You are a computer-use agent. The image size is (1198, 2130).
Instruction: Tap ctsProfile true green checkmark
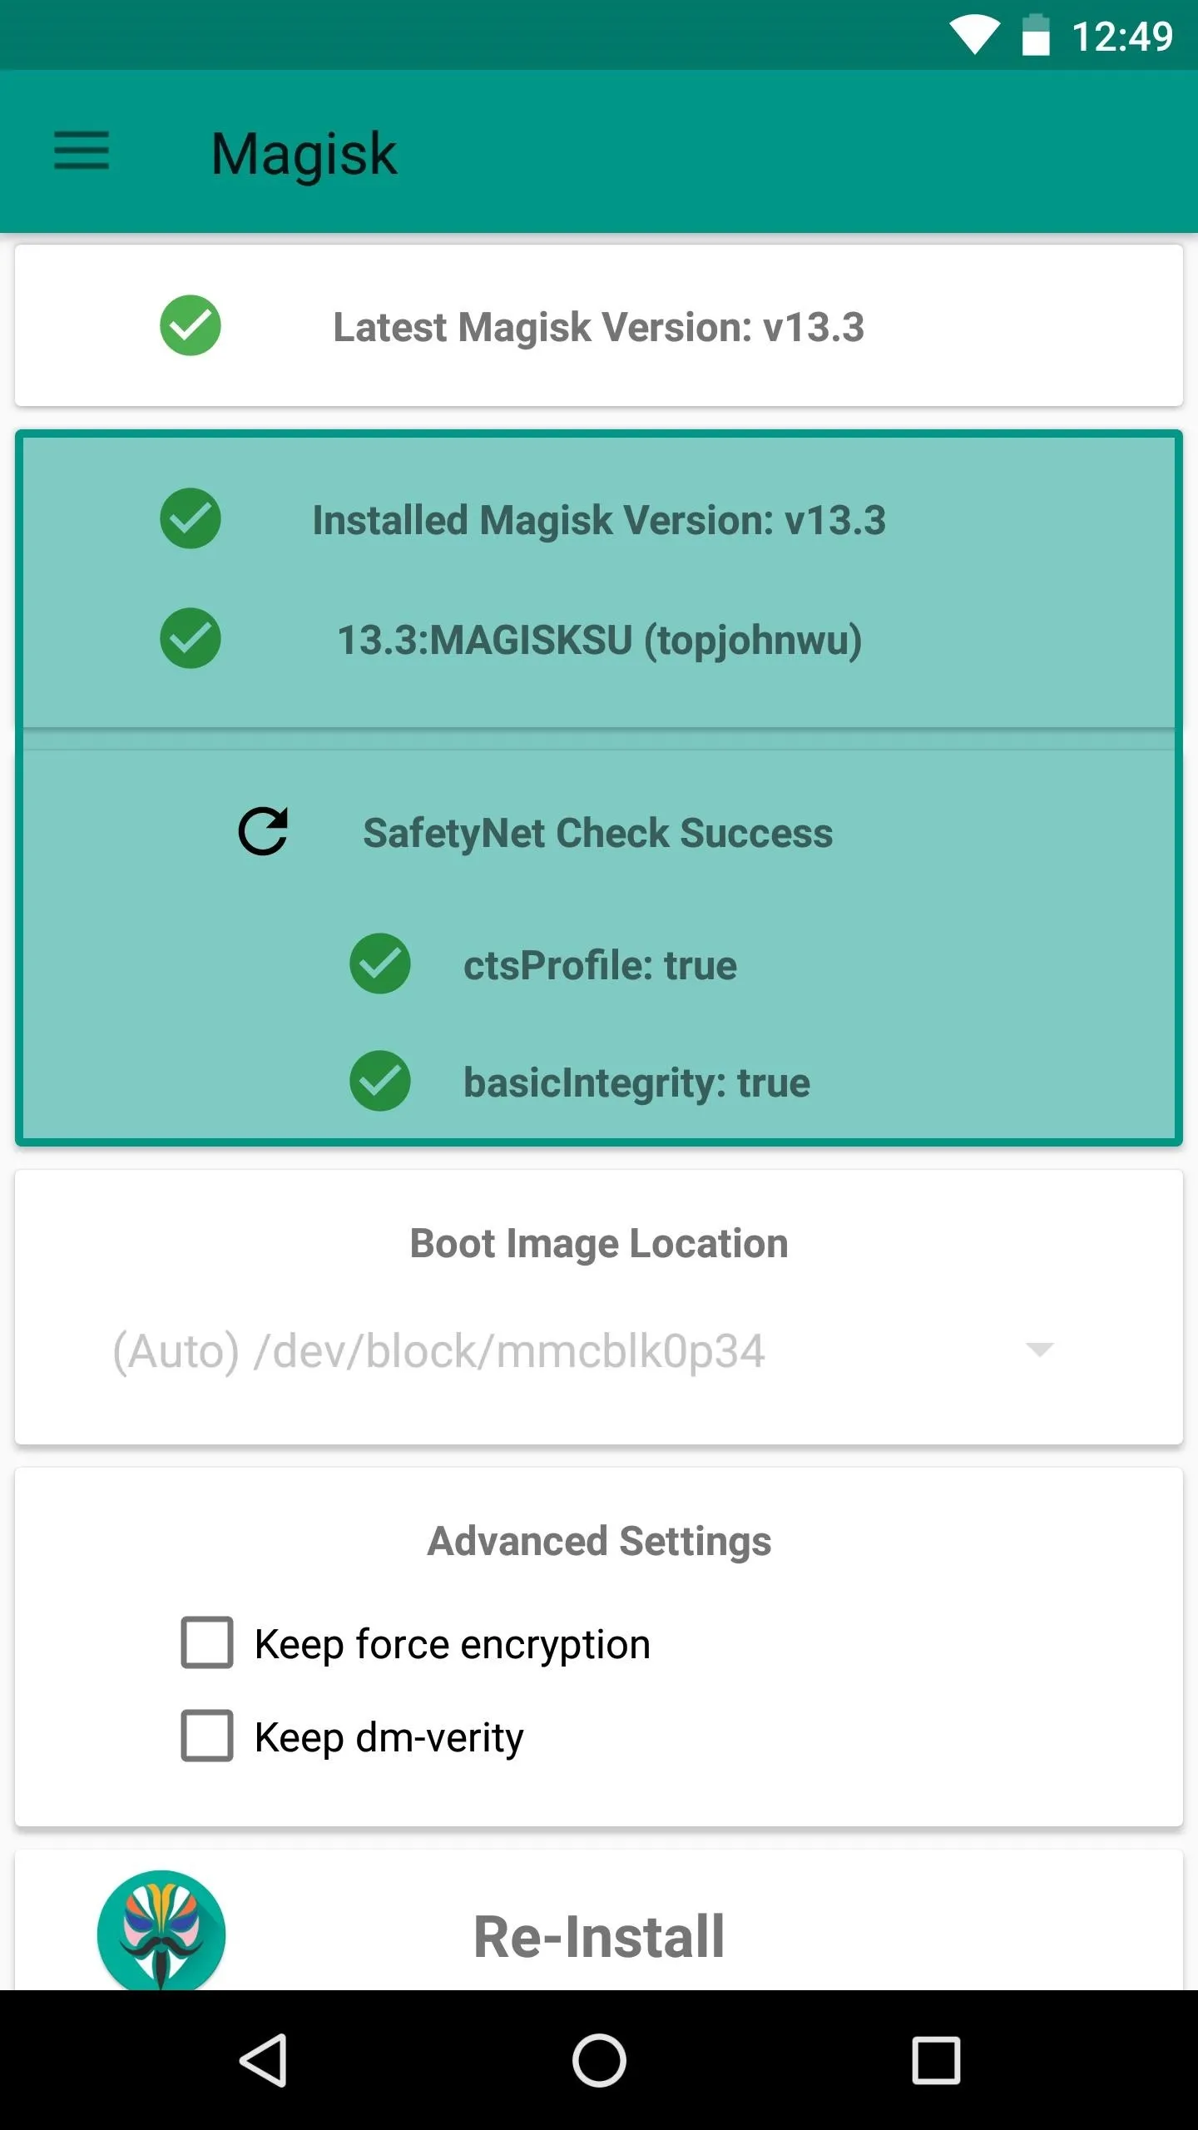coord(380,963)
